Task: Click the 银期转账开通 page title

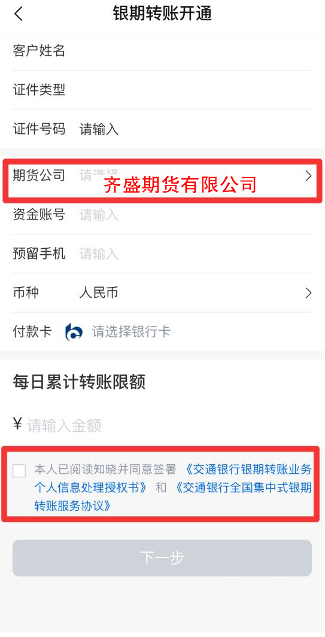Action: click(162, 14)
